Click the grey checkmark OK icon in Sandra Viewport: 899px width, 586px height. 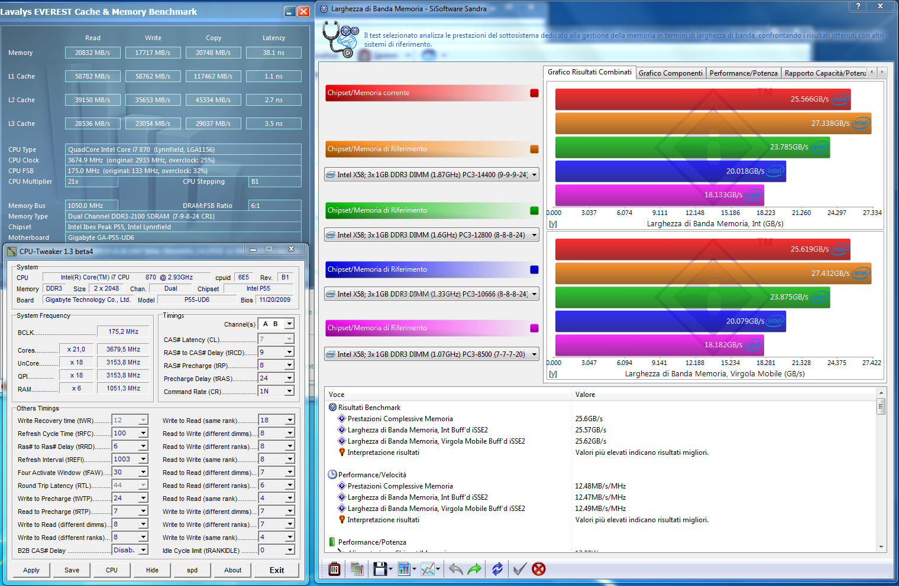pos(520,569)
